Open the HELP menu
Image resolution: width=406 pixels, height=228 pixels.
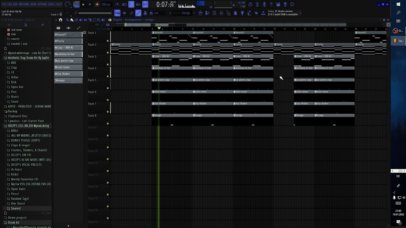click(59, 4)
